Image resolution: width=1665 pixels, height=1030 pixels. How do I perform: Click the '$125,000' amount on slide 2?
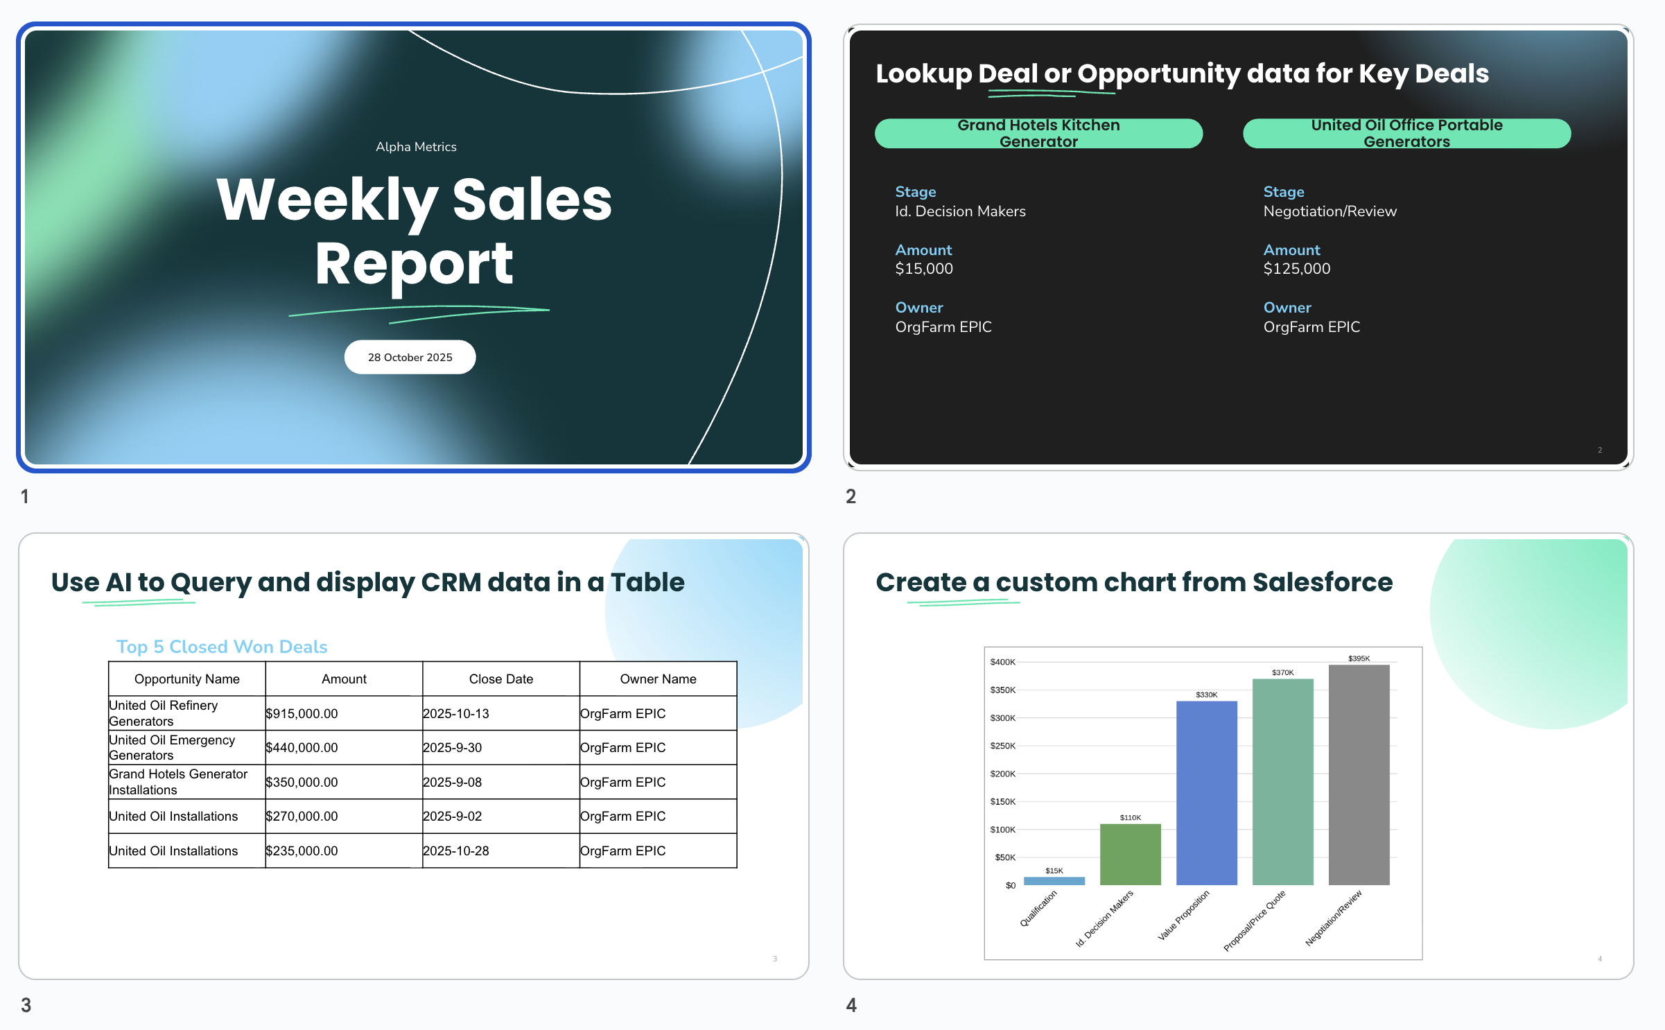[x=1296, y=269]
